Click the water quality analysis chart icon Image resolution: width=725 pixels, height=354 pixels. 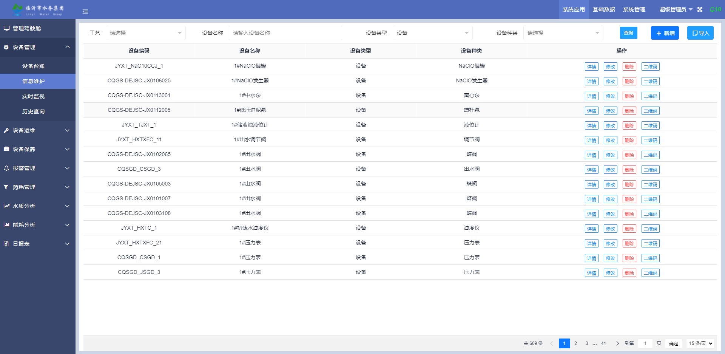[x=6, y=206]
